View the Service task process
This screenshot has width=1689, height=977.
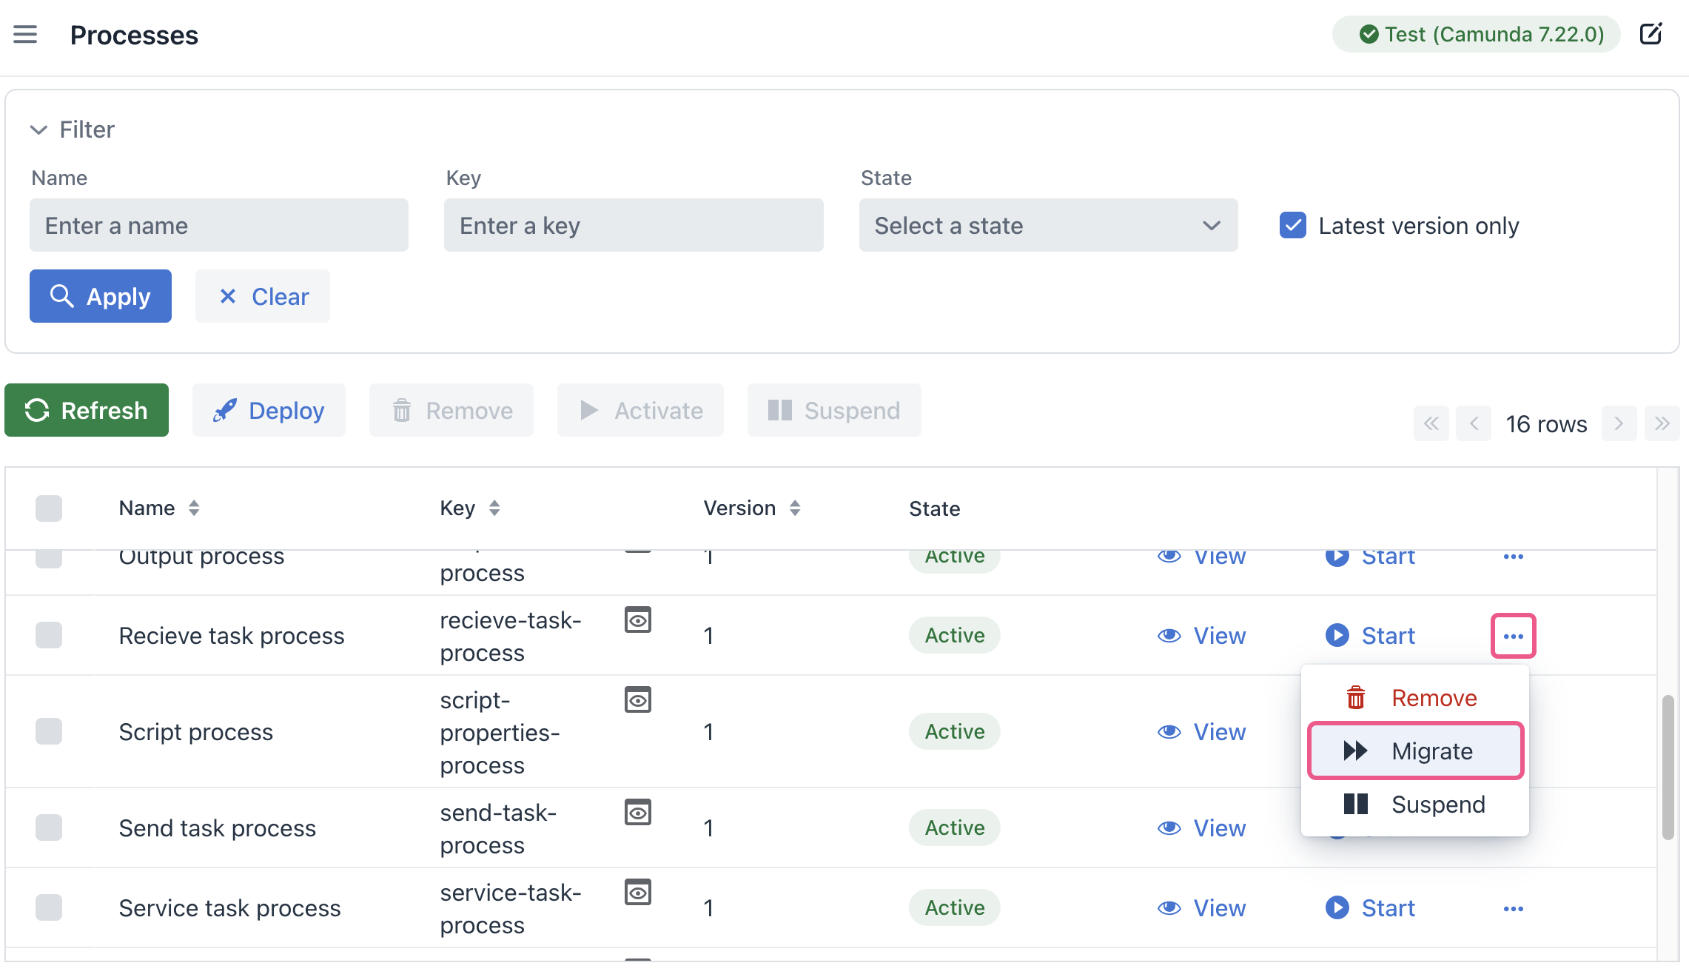point(1201,908)
